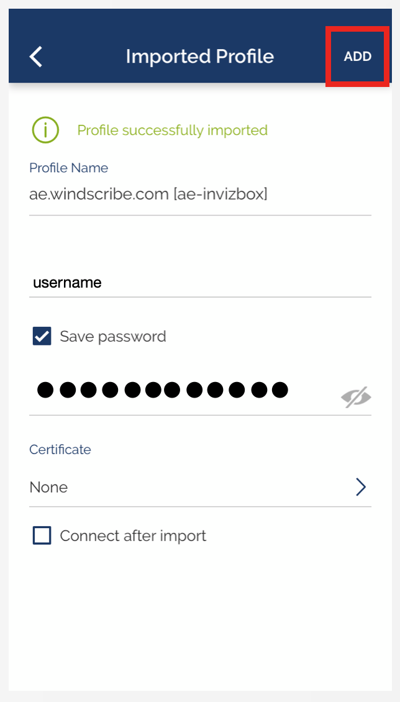Go back using the left arrow icon

(36, 57)
